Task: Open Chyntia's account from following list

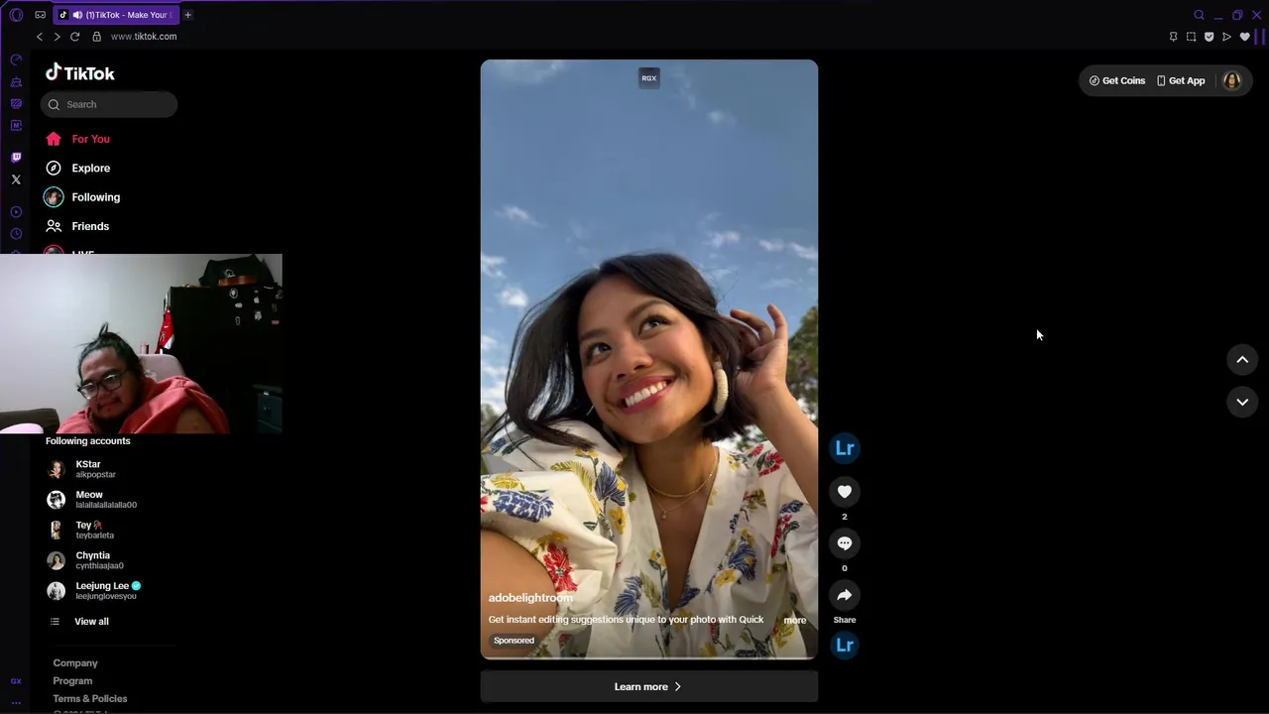Action: click(x=85, y=560)
